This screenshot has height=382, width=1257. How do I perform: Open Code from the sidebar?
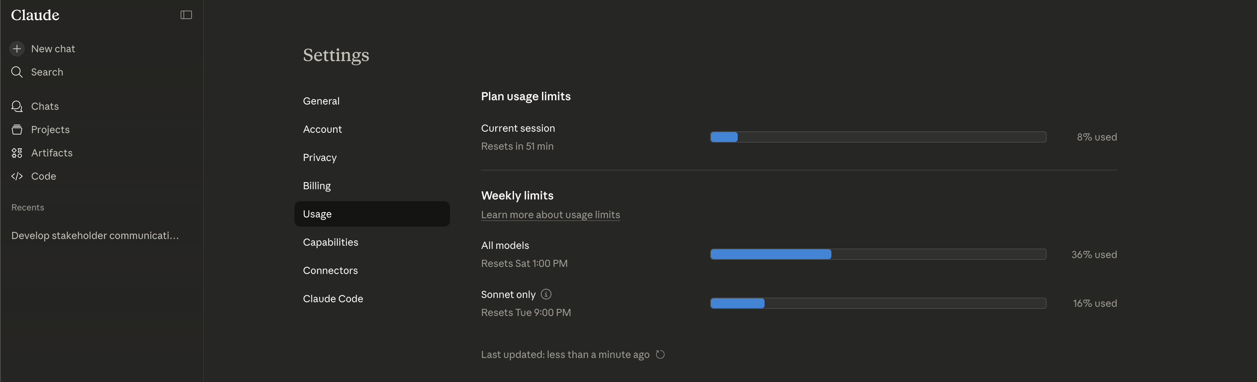[x=43, y=176]
